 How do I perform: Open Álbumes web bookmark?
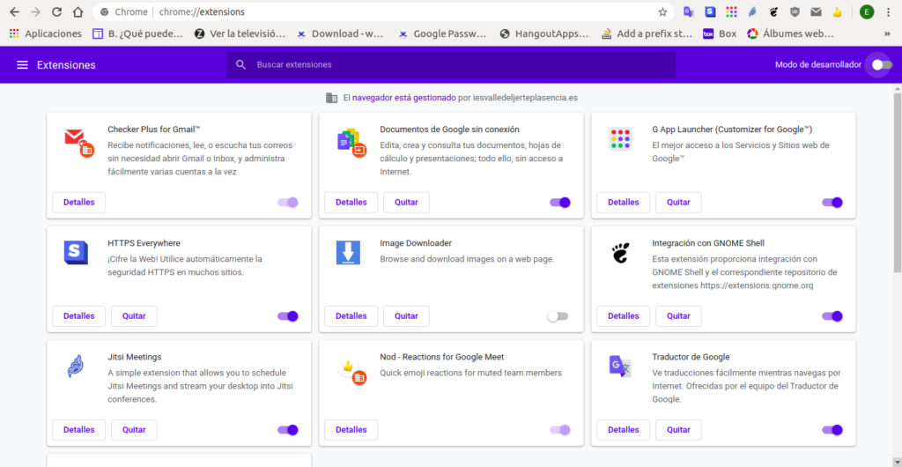click(x=790, y=34)
